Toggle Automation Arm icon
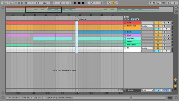This screenshot has height=101, width=179. [x=92, y=3]
